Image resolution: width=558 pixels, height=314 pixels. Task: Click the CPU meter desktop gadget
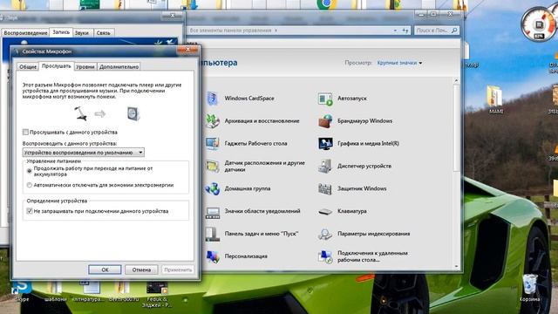538,24
